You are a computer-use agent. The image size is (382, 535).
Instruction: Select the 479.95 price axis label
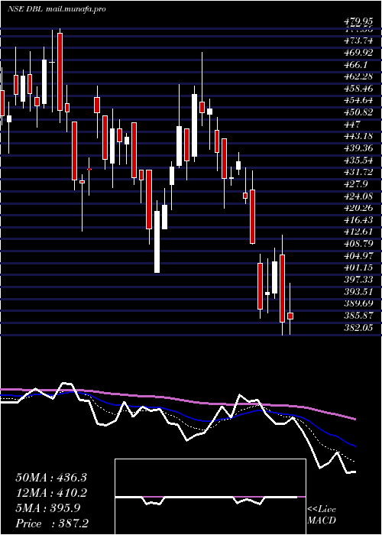click(358, 22)
